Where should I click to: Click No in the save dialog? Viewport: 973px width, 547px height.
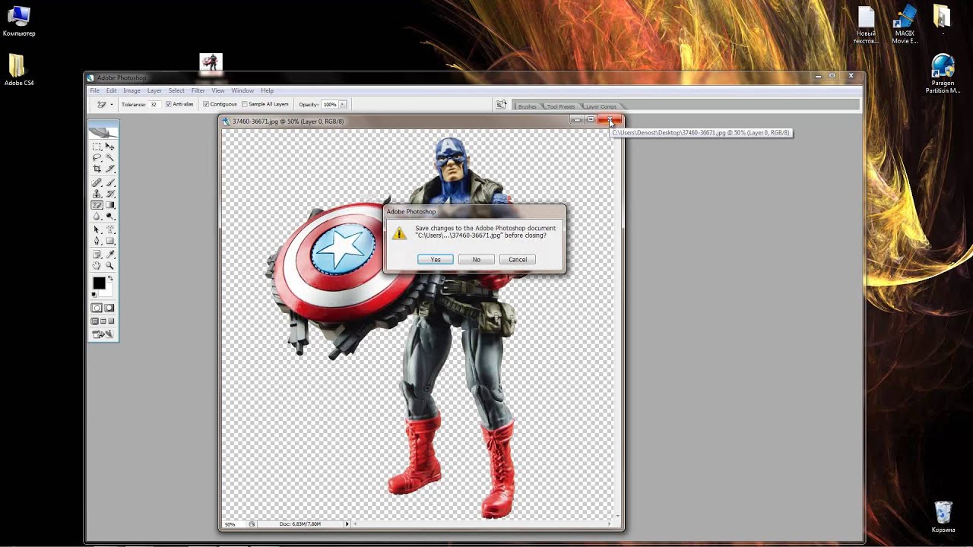[x=477, y=260]
